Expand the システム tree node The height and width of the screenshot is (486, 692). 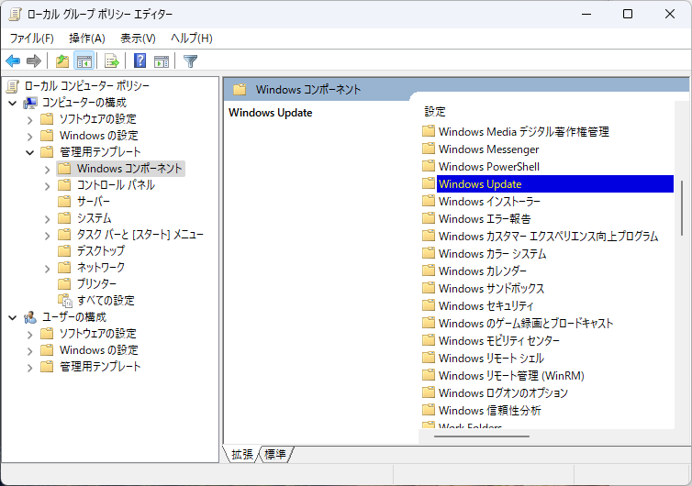pos(47,219)
